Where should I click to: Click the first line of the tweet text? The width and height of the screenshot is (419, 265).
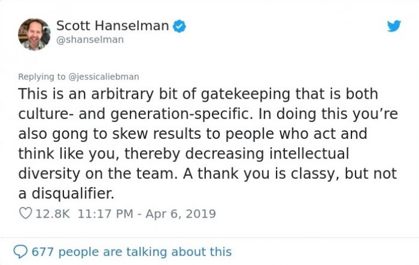click(x=198, y=95)
